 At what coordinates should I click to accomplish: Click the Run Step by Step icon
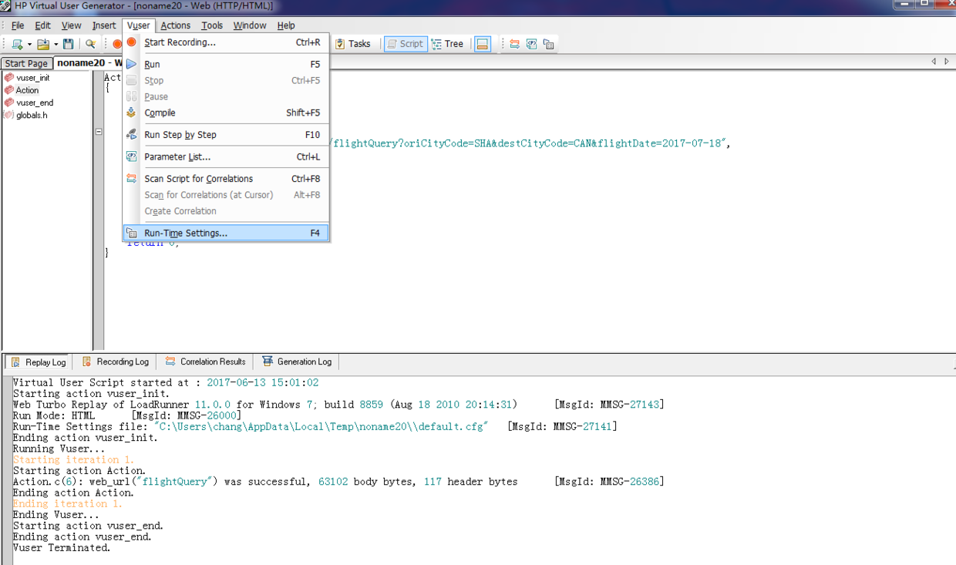point(132,134)
